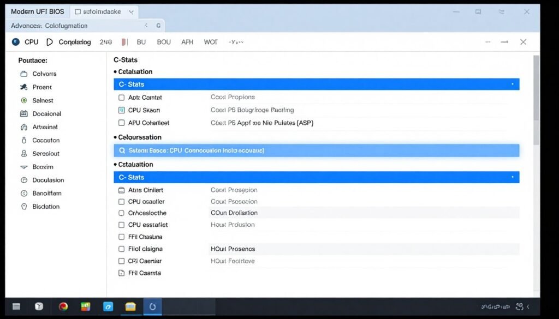
Task: Select the Proent icon in sidebar
Action: tap(23, 87)
